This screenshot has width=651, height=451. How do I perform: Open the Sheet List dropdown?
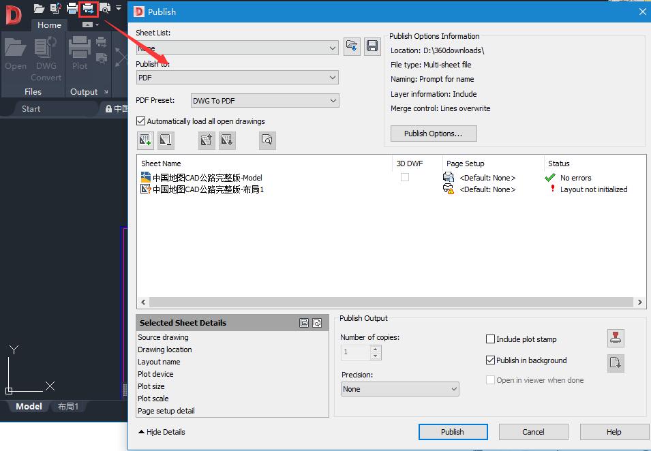coord(237,48)
